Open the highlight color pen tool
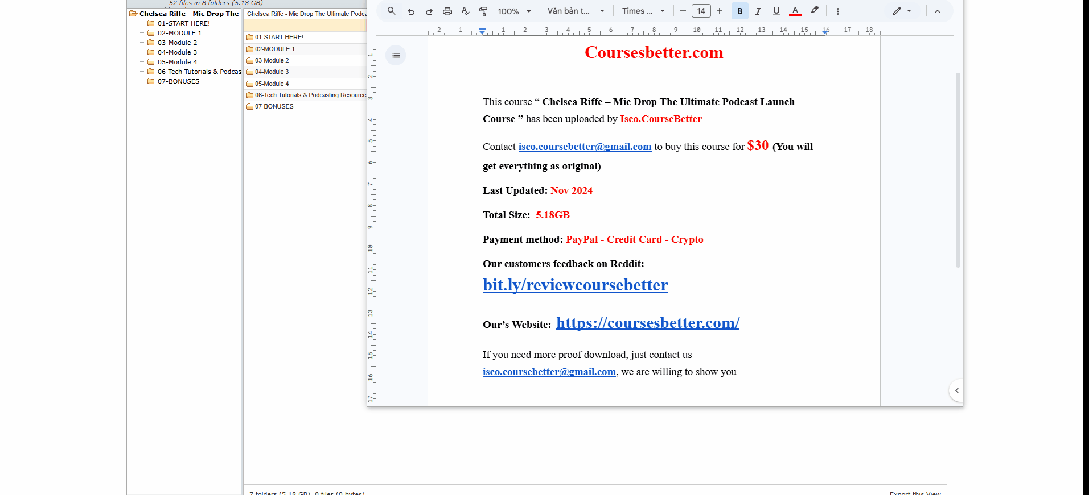Image resolution: width=1089 pixels, height=495 pixels. pyautogui.click(x=815, y=10)
